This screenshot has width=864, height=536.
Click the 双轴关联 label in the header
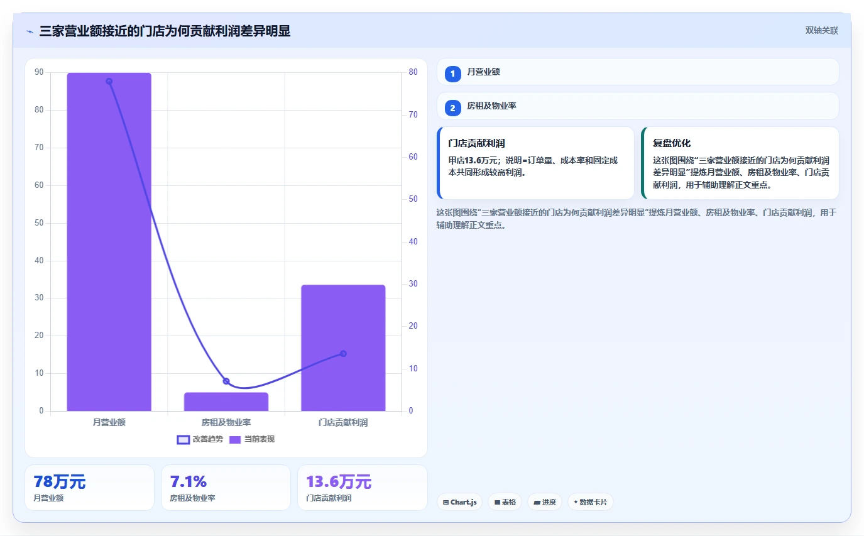822,30
